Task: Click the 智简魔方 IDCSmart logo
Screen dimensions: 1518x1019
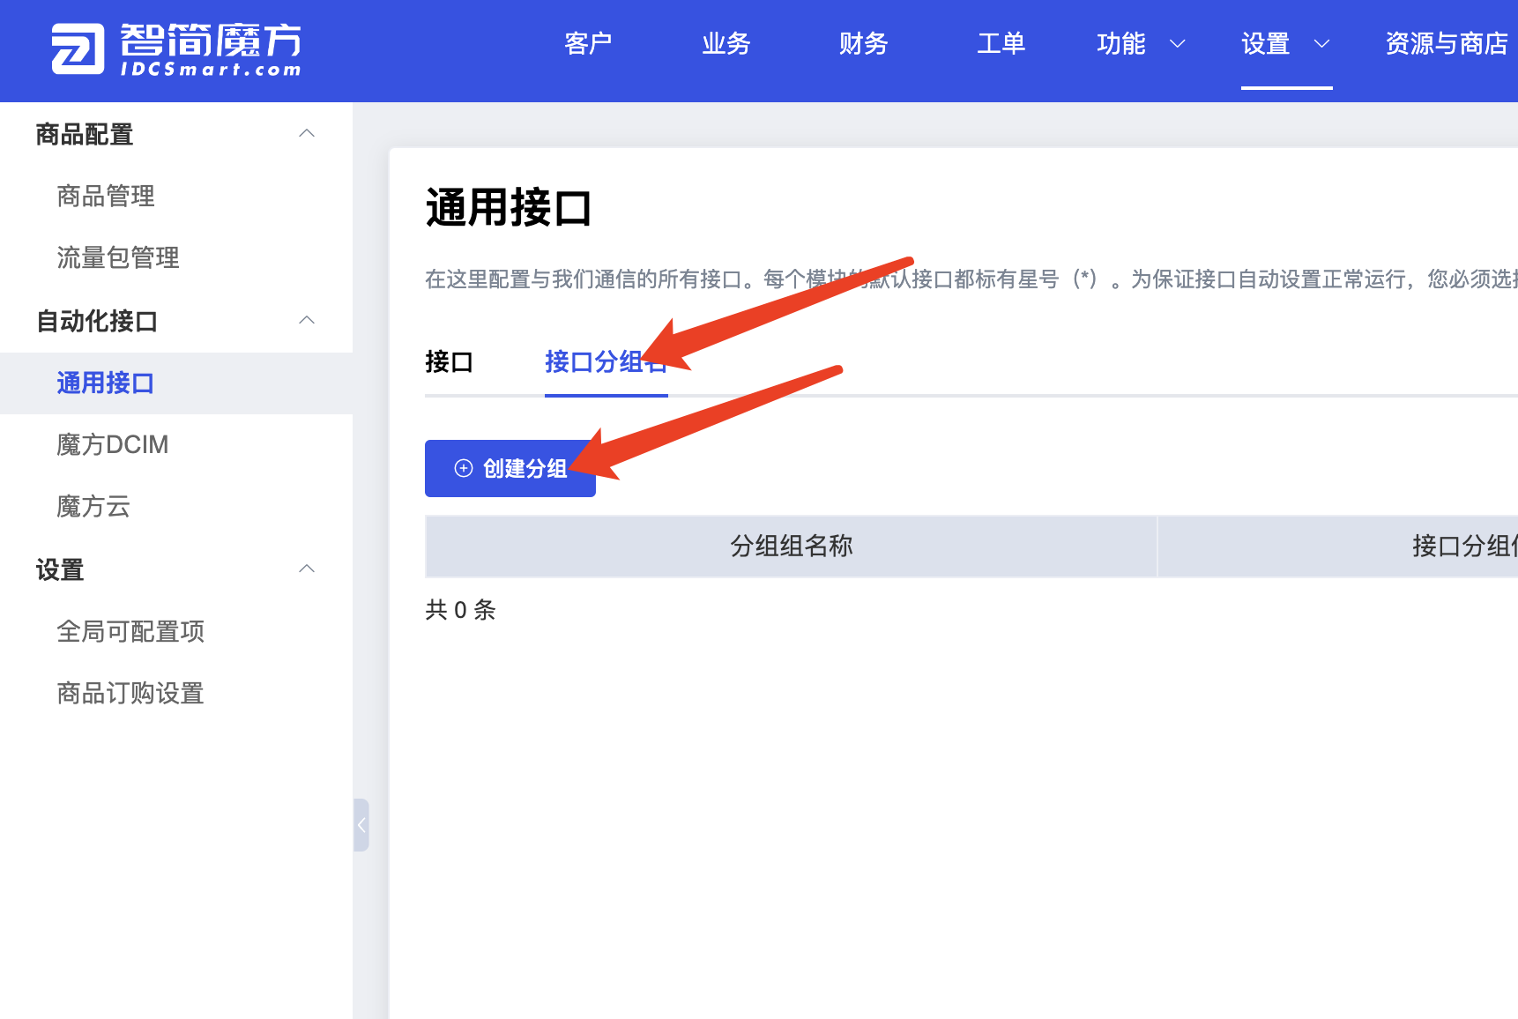Action: point(176,48)
